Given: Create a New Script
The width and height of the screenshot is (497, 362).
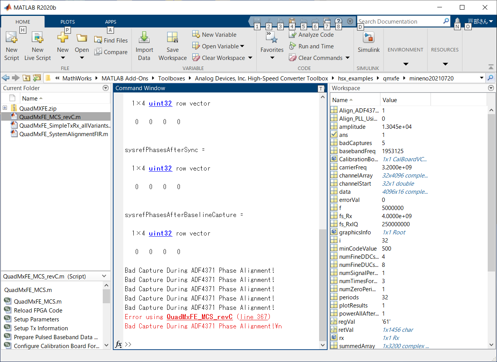Looking at the screenshot, I should click(12, 46).
